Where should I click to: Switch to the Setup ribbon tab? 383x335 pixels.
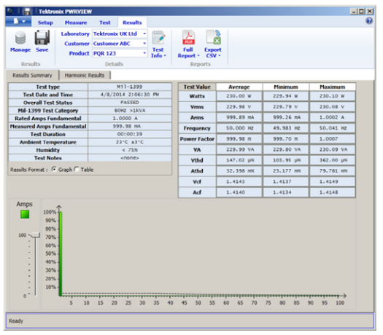(45, 23)
